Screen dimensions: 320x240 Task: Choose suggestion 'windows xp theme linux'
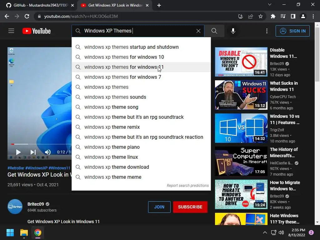coord(141,157)
